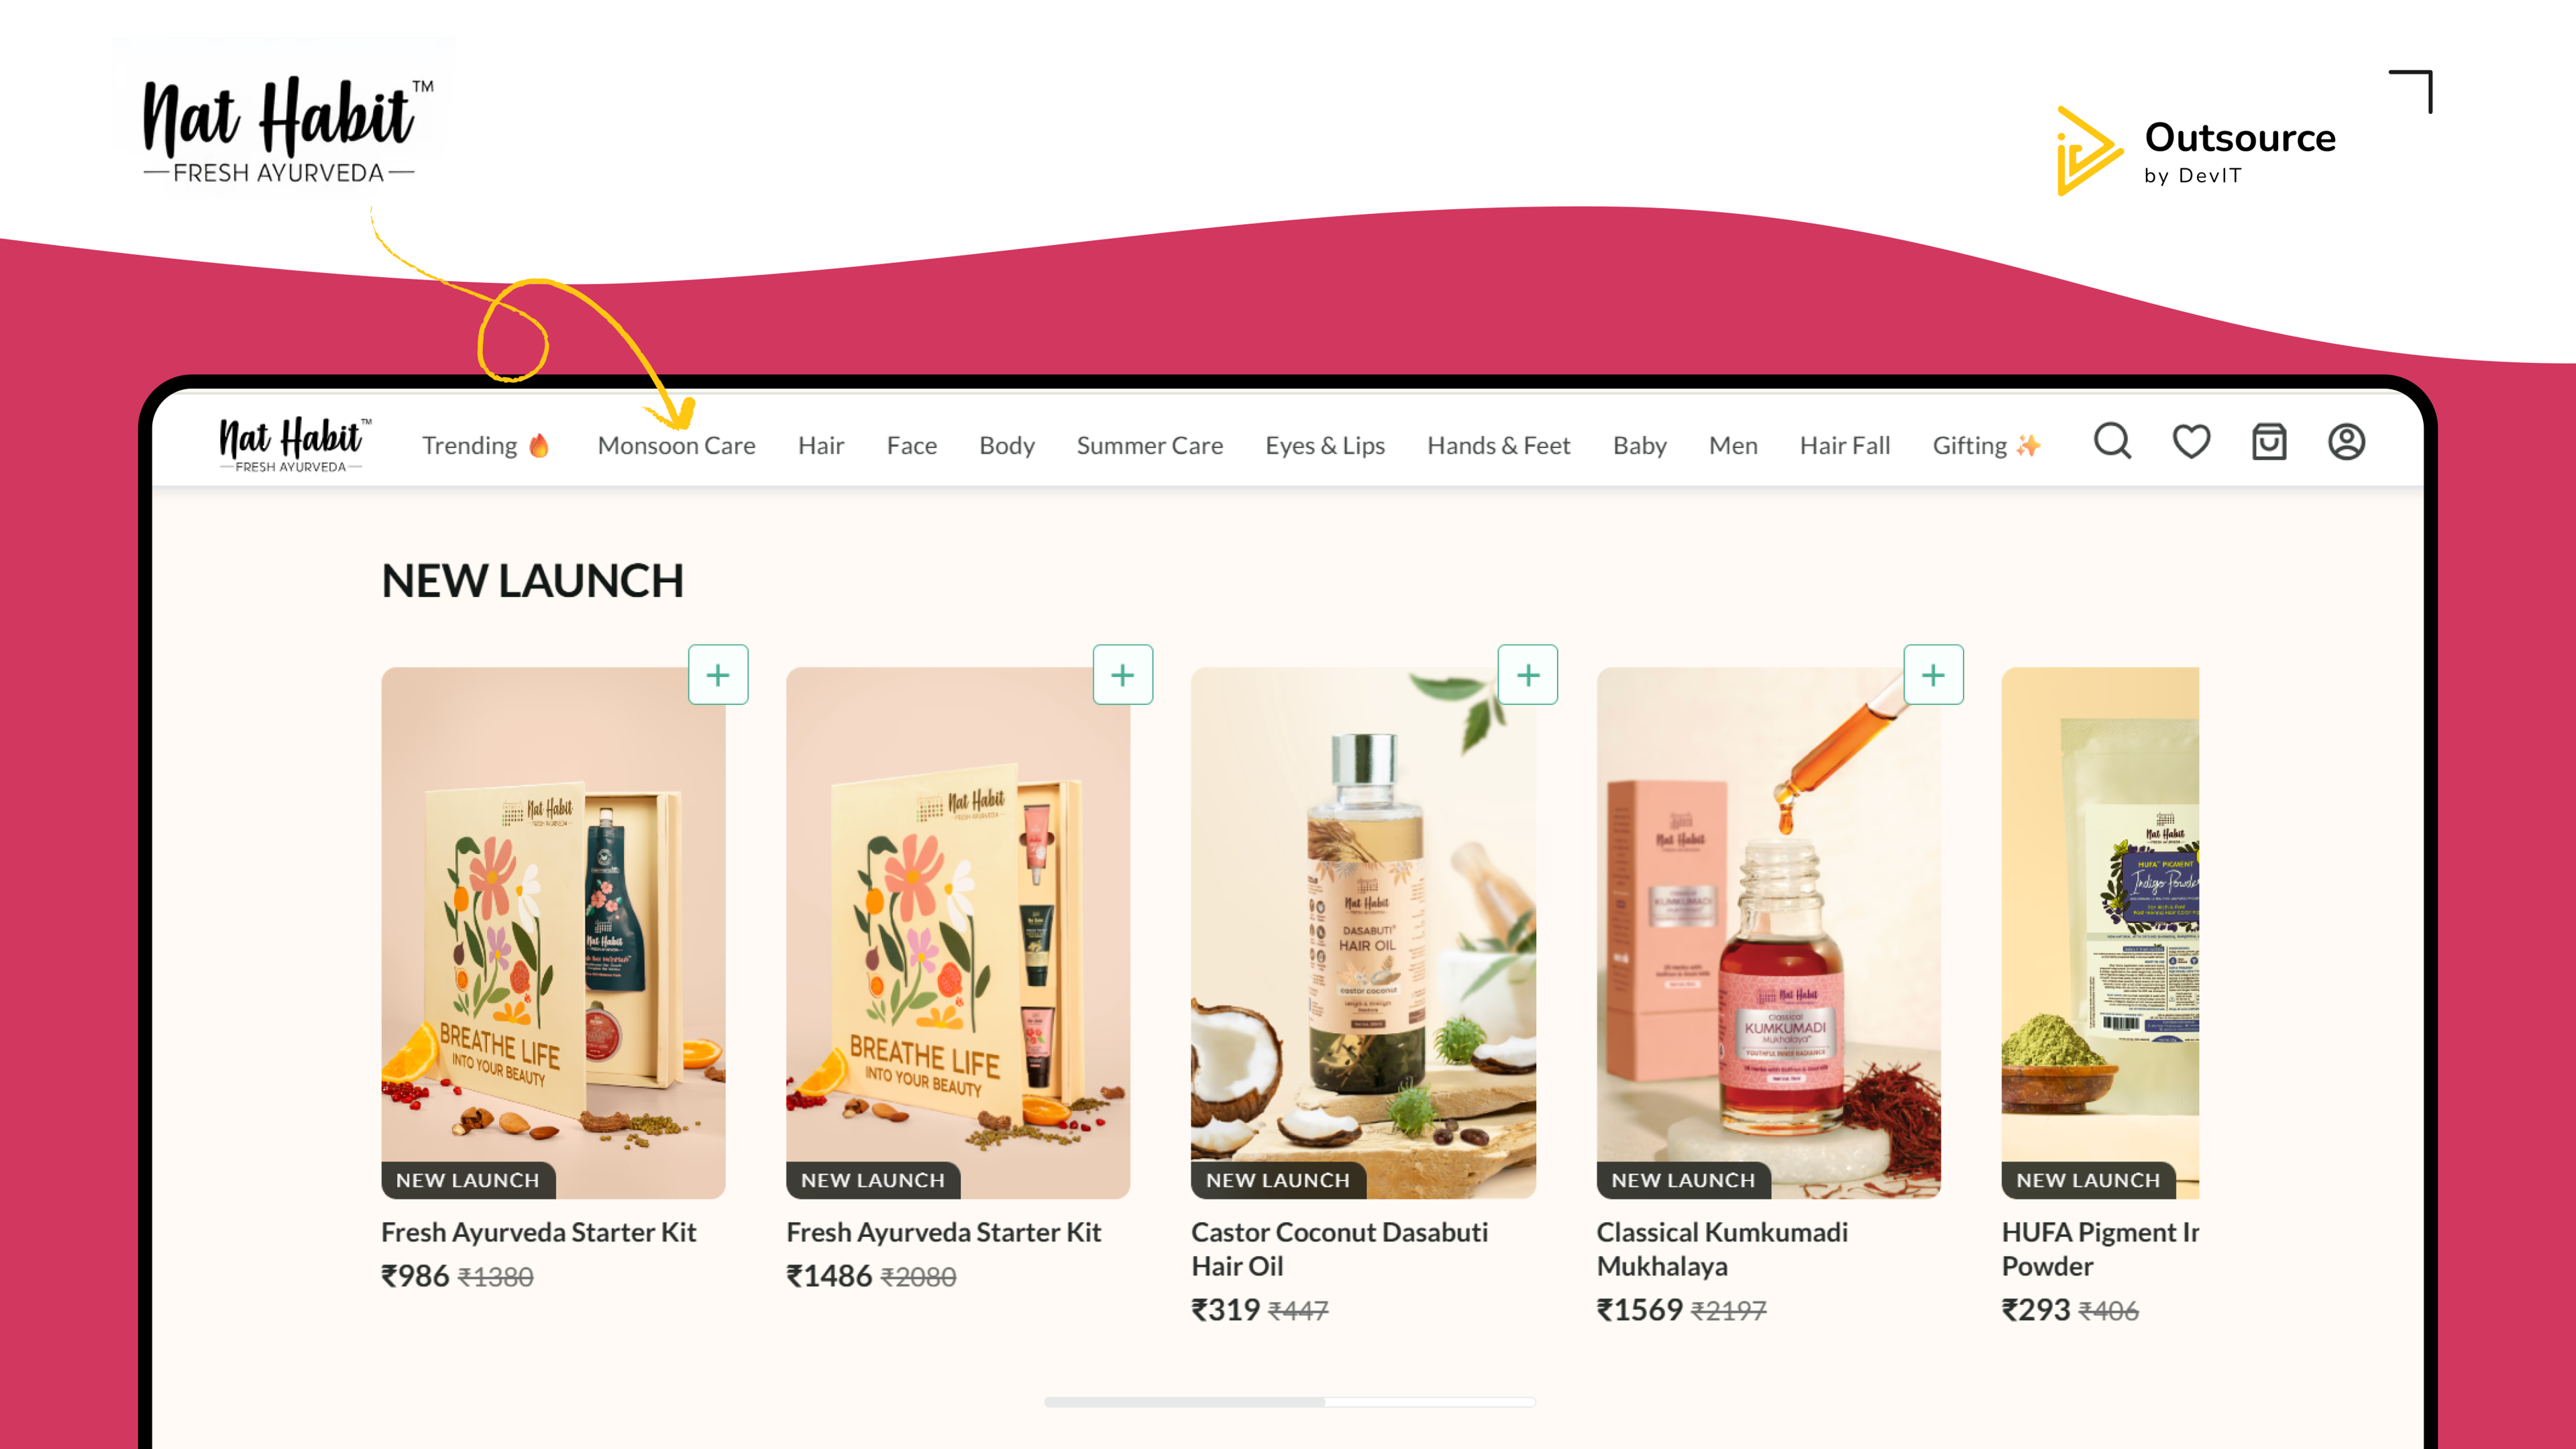Add the ₹1486 Starter Kit with plus icon
This screenshot has height=1449, width=2576.
1123,675
